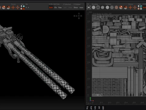The image size is (146, 110).
Task: Click bottom B on the view orientation widget
Action: (x=79, y=18)
